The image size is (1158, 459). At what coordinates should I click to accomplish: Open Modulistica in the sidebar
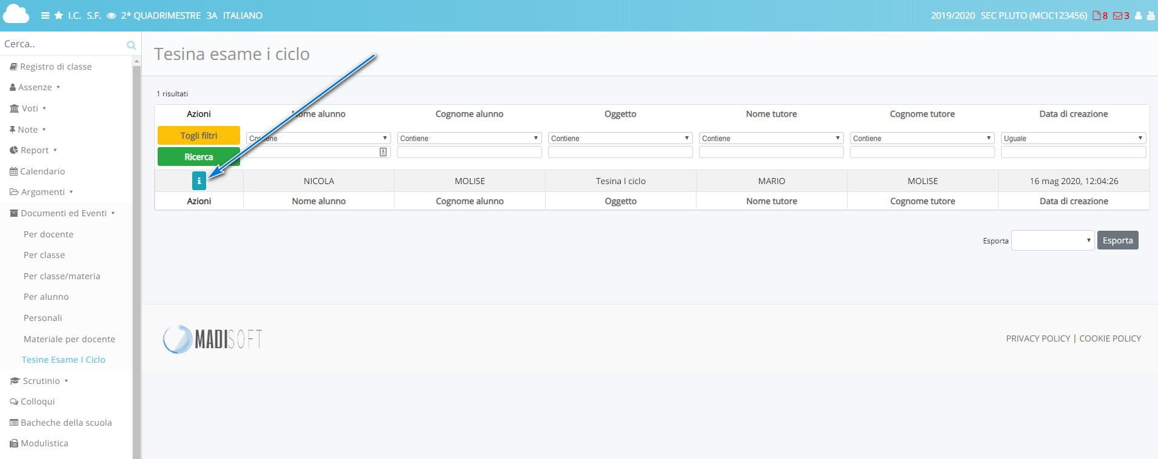pos(39,443)
